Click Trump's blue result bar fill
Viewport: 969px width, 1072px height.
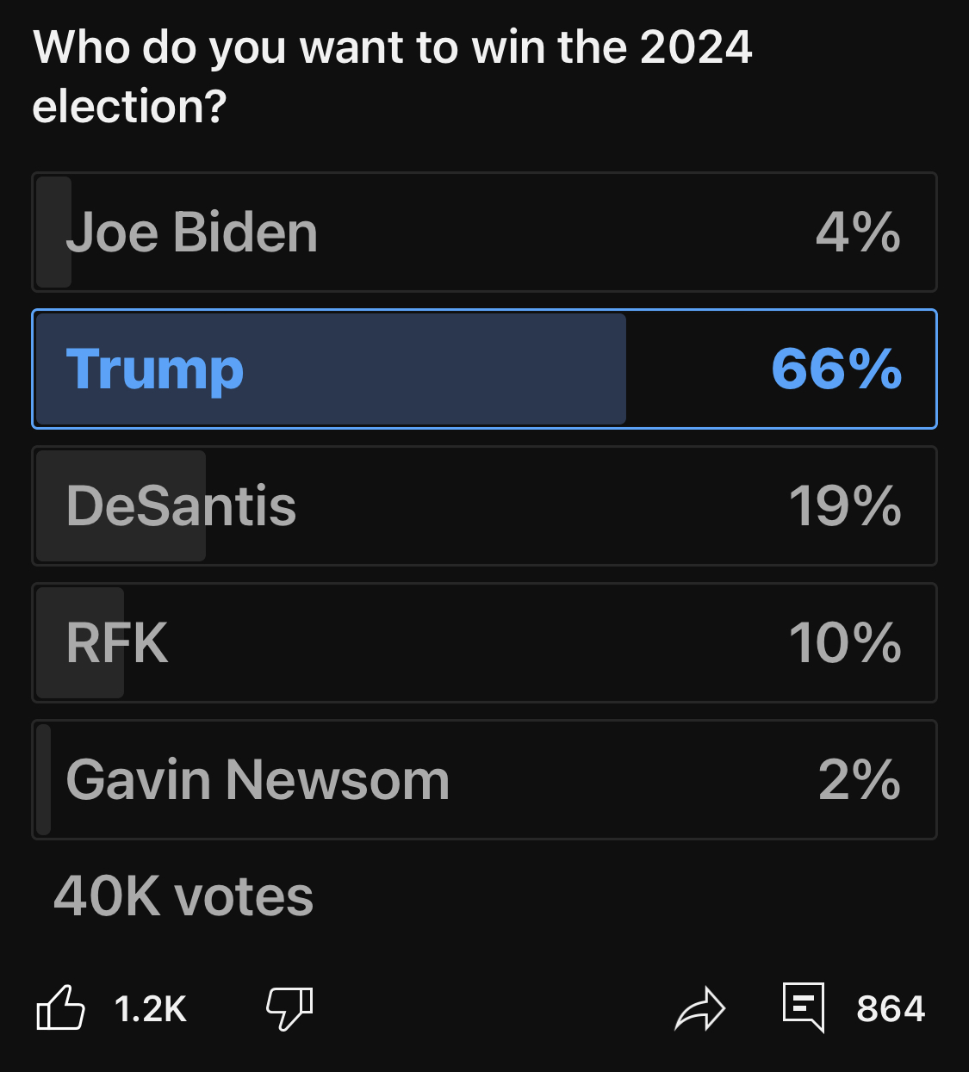[x=431, y=369]
